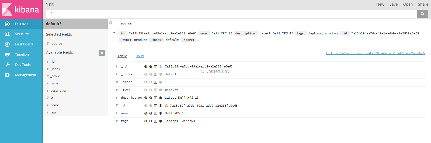Expand the name field in sidebar
Viewport: 431px width, 143px height.
pos(55,105)
